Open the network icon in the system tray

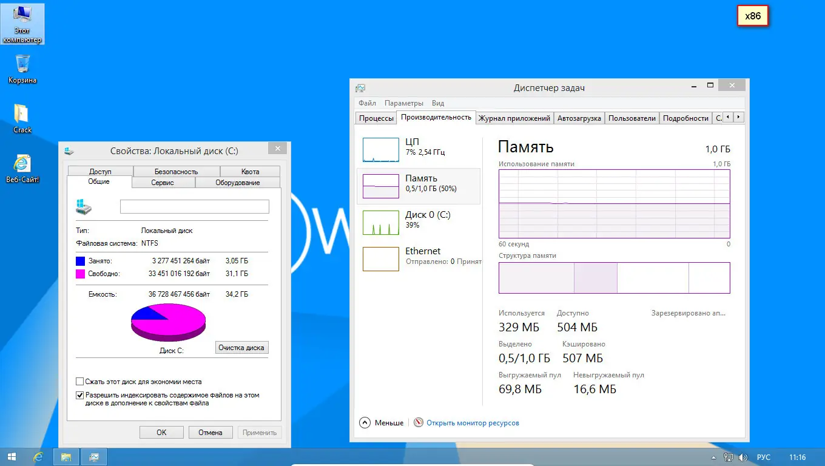728,458
